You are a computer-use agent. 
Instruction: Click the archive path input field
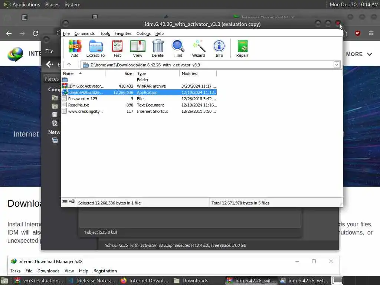[x=210, y=65]
